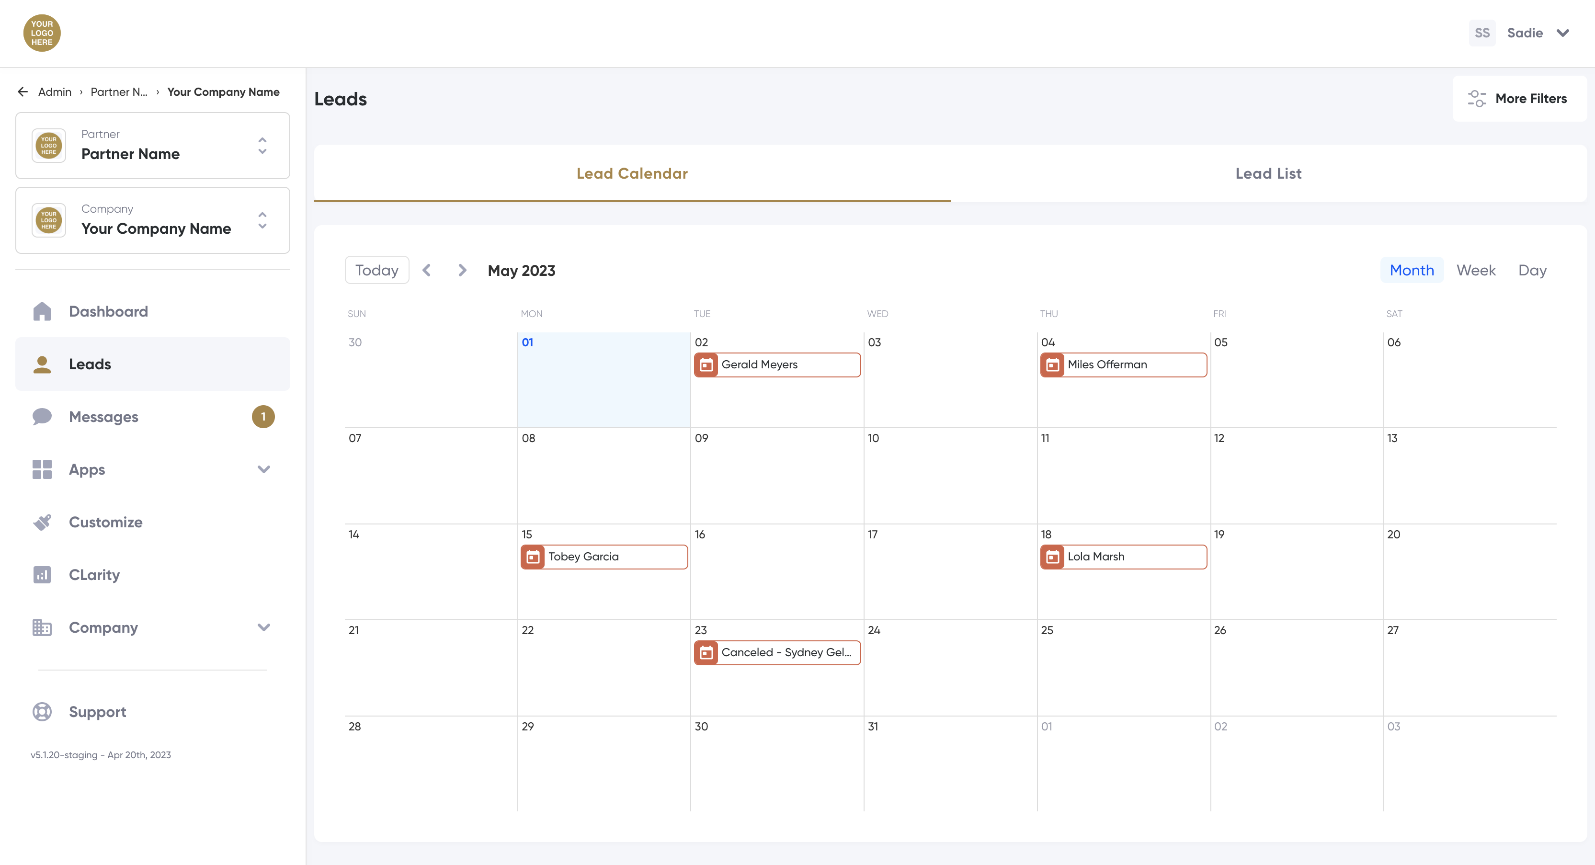Click the Support lifebuoy icon
The height and width of the screenshot is (865, 1595).
42,711
